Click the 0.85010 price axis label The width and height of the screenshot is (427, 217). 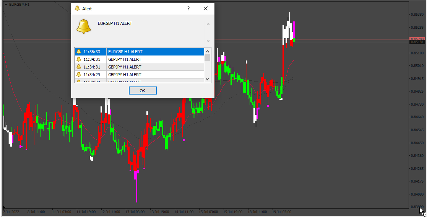point(417,66)
